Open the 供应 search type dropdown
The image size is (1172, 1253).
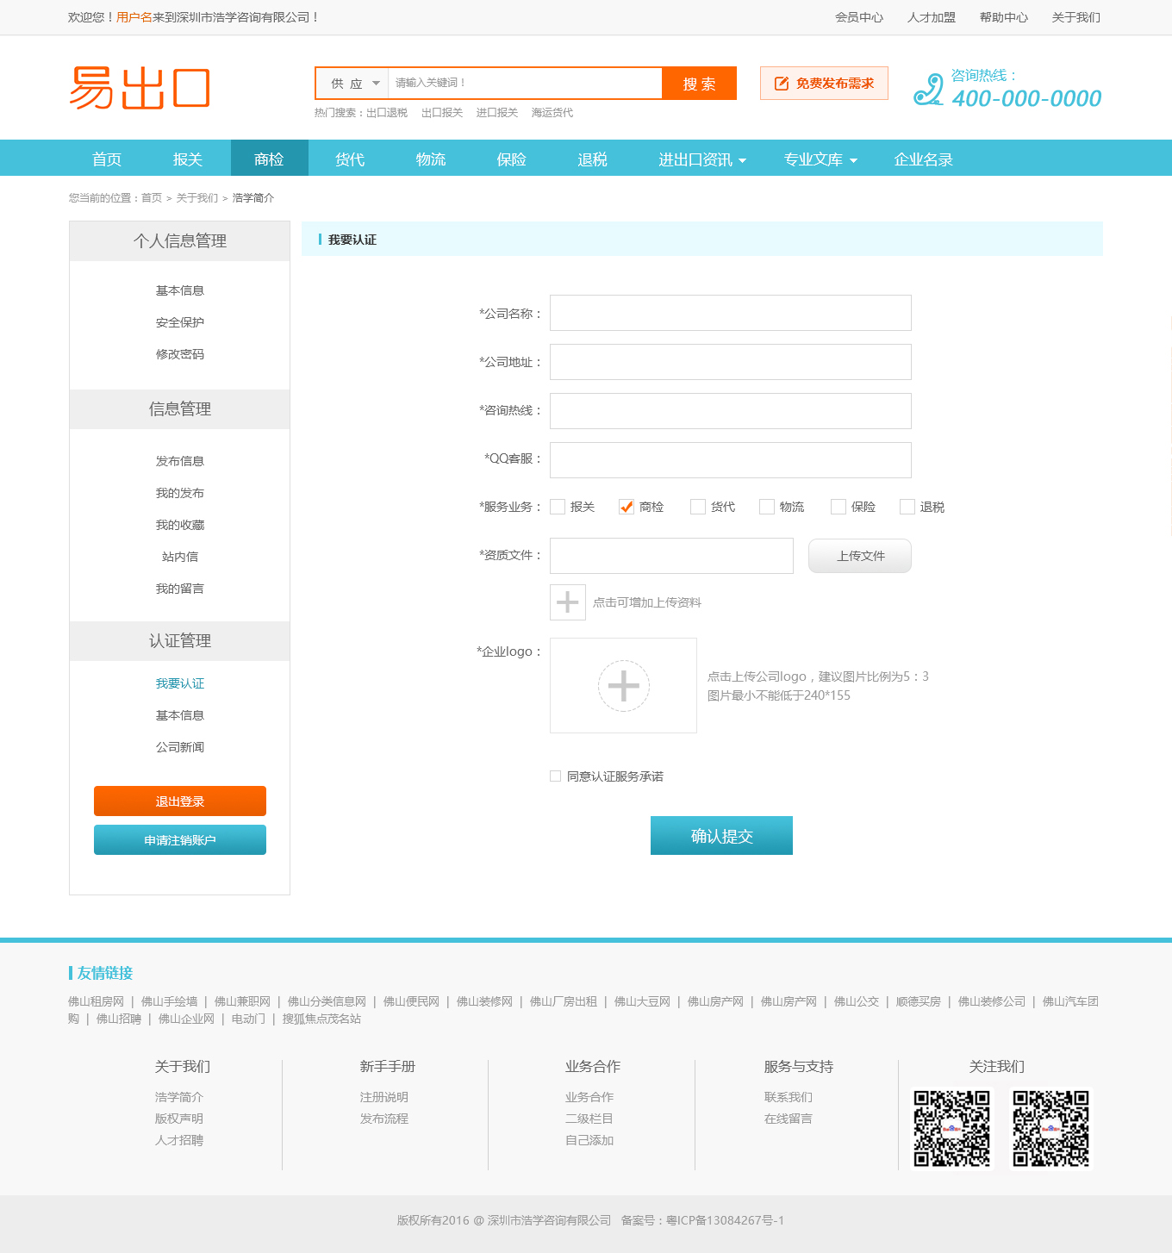click(x=352, y=84)
